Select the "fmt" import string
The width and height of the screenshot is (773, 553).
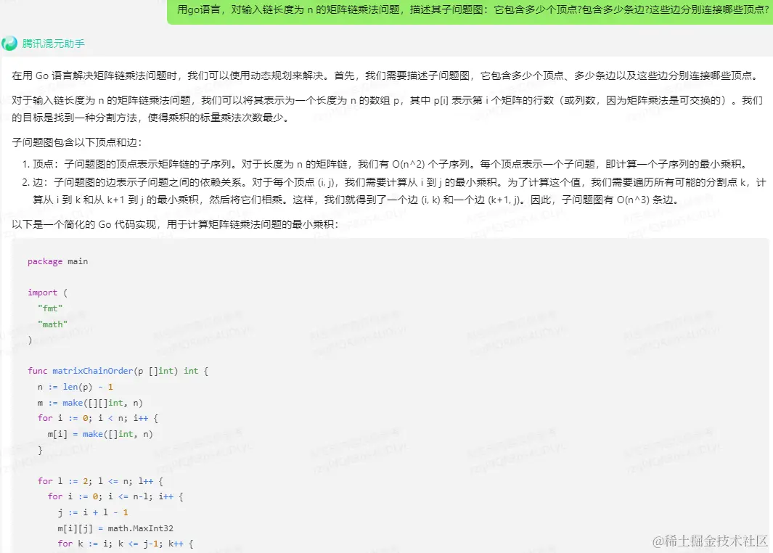click(49, 308)
